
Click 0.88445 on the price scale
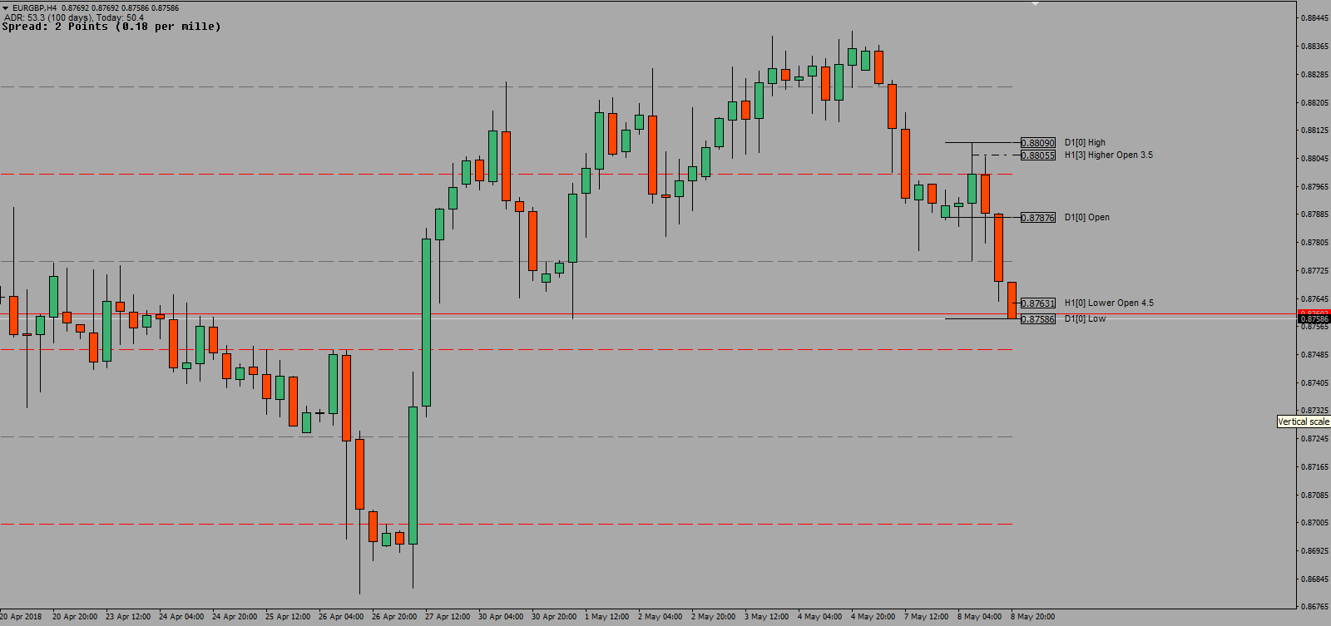tap(1314, 18)
